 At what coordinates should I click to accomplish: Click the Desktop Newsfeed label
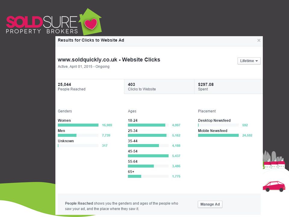pos(214,120)
